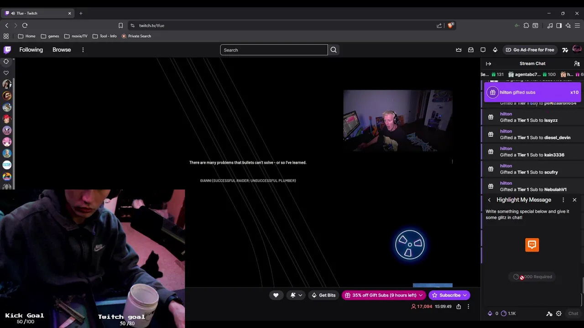
Task: Open chat community users list icon
Action: pyautogui.click(x=577, y=64)
